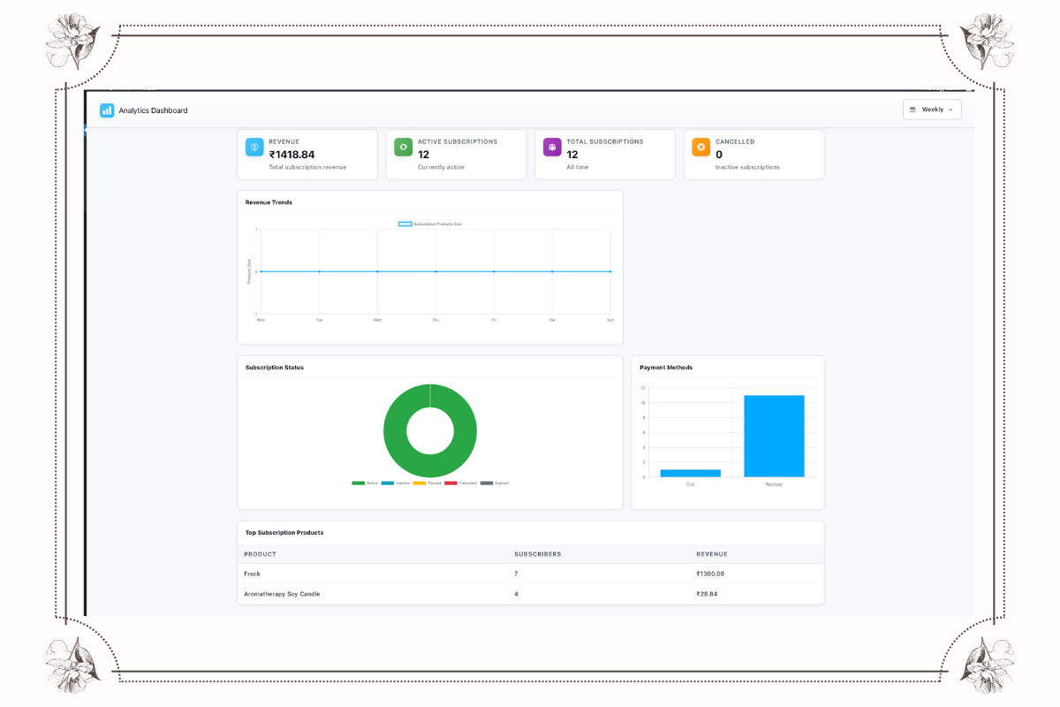Click the purple Total Subscriptions icon
The width and height of the screenshot is (1060, 707).
pos(552,147)
